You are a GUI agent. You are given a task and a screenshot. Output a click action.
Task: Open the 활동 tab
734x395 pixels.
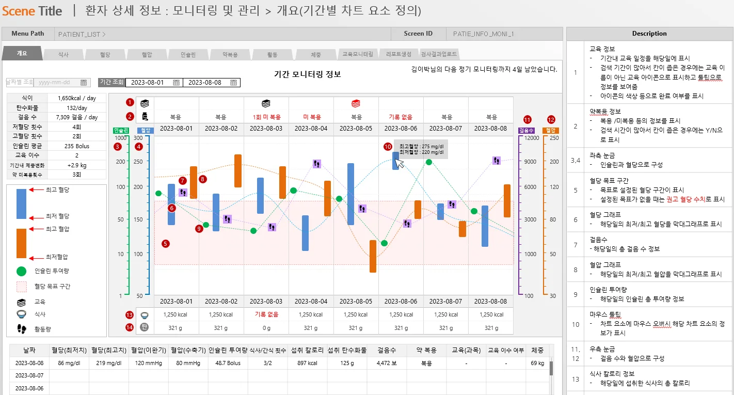point(272,54)
